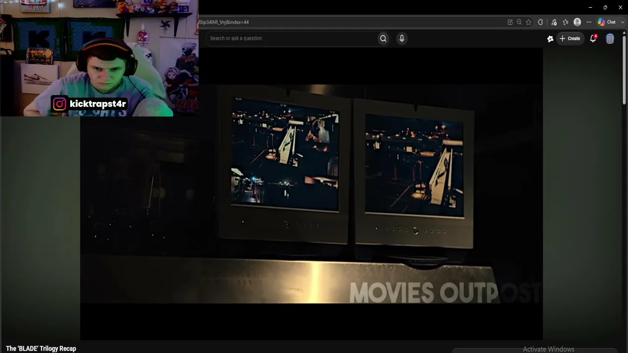628x353 pixels.
Task: Open the favorites list icon
Action: [566, 22]
